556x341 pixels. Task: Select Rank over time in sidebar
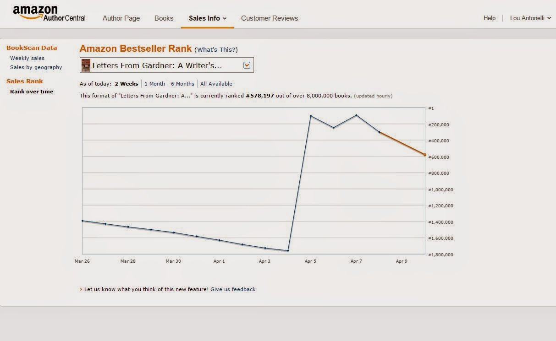pos(32,92)
